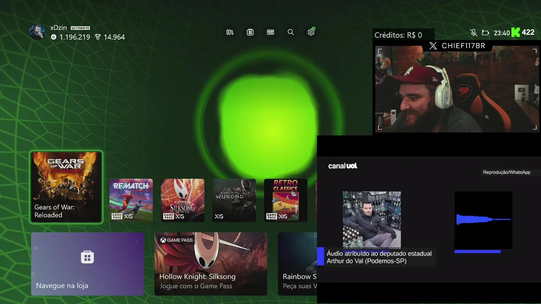Click the 422 counter next to K logo
Image resolution: width=541 pixels, height=304 pixels.
tap(528, 32)
